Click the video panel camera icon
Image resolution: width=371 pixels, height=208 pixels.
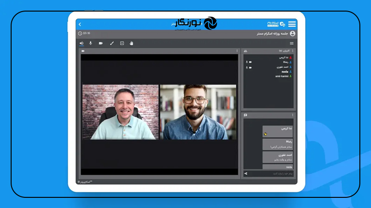coord(83,51)
